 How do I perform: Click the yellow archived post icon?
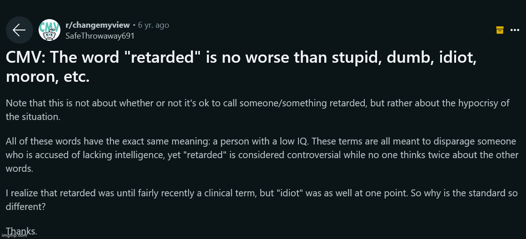500,30
